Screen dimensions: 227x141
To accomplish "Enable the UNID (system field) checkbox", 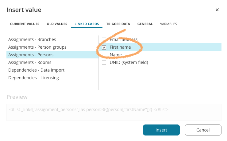I will click(x=104, y=63).
